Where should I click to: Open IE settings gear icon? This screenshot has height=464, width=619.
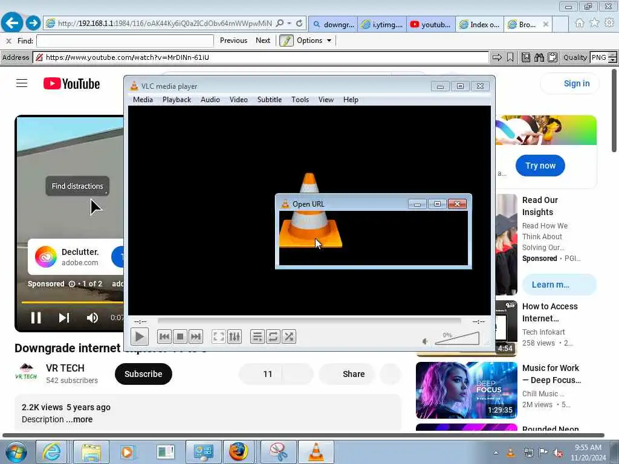(x=609, y=24)
